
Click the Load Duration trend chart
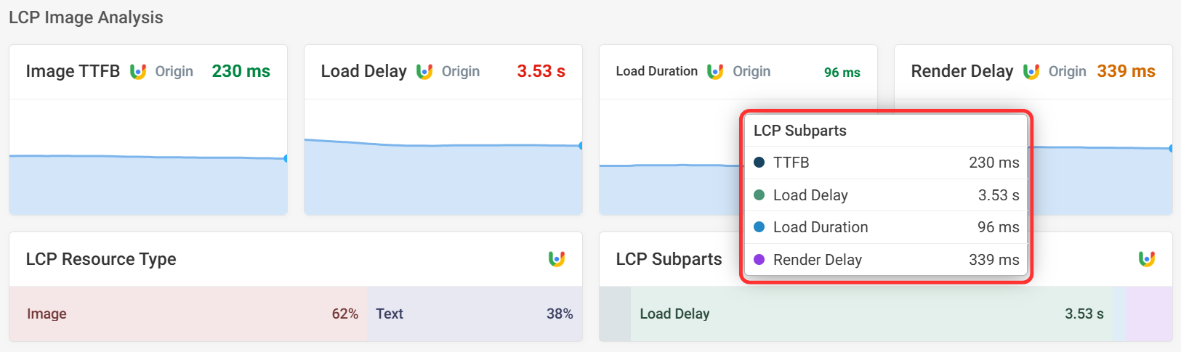point(669,157)
